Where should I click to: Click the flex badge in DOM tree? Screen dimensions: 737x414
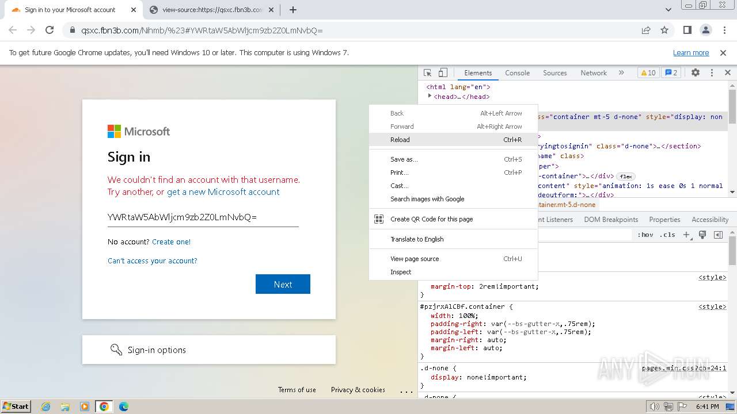pos(625,177)
